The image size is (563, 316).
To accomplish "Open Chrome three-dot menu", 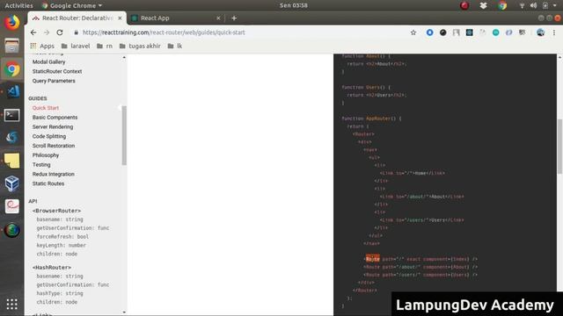I will click(554, 32).
